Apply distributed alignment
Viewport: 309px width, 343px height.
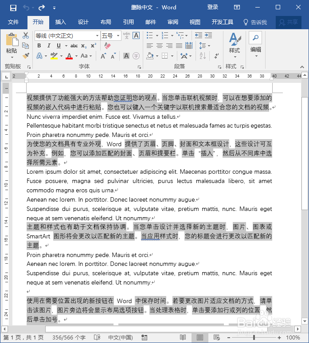(x=189, y=46)
